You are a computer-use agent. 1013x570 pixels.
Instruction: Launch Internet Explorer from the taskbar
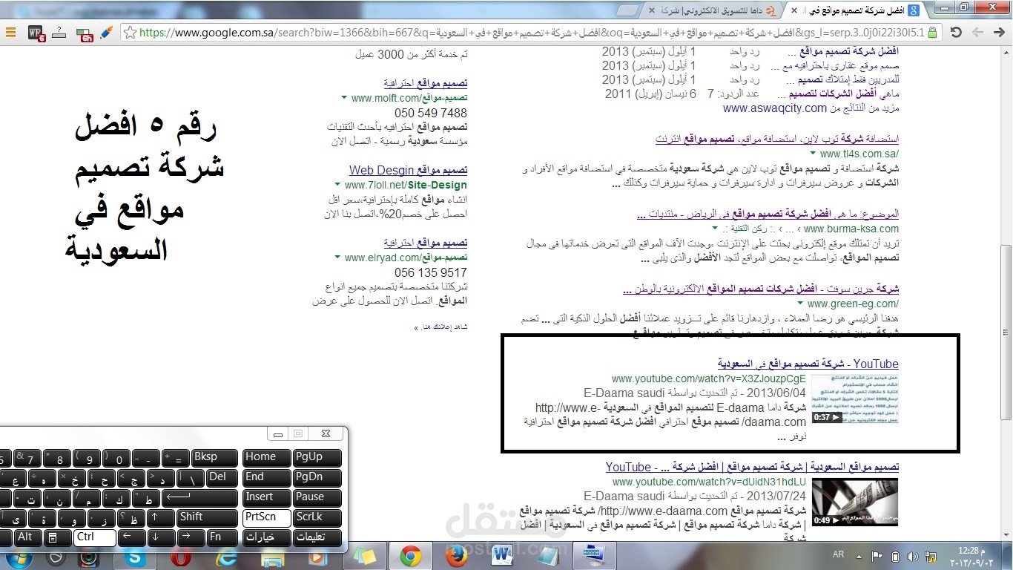tap(226, 557)
